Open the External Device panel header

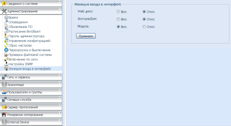click(x=31, y=122)
